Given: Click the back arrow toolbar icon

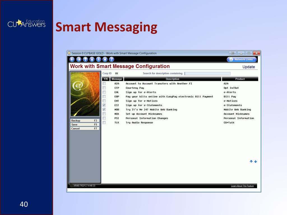Looking at the screenshot, I should click(72, 59).
